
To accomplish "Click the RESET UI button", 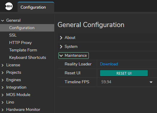I will click(124, 73).
